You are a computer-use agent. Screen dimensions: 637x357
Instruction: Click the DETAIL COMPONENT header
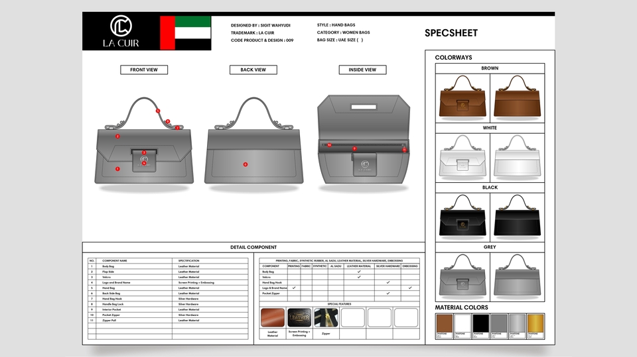253,247
